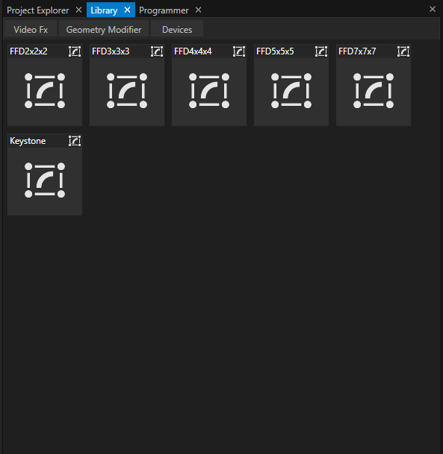Click small header icon next to FFD7x7x7
Viewport: 443px width, 454px height.
(x=403, y=51)
